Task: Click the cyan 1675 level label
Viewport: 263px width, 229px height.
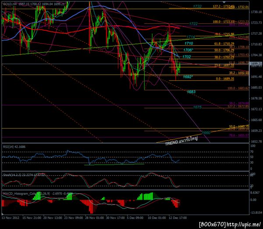Action: click(x=197, y=107)
